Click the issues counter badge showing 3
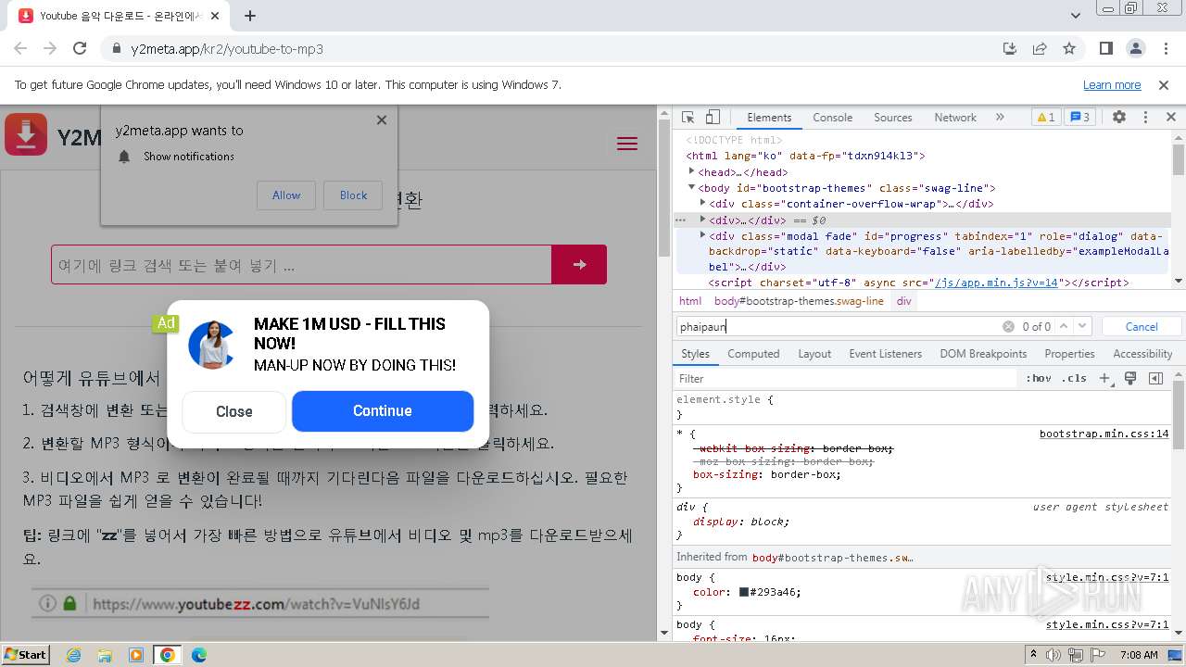 coord(1079,118)
